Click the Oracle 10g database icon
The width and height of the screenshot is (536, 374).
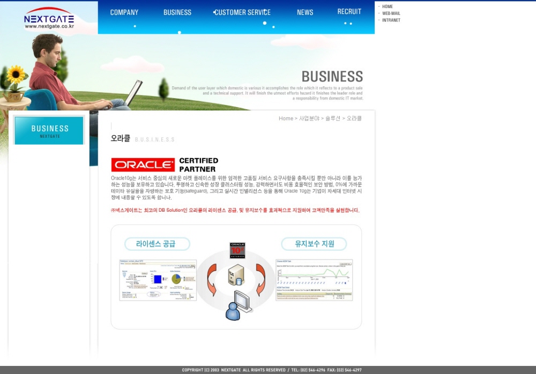point(237,250)
